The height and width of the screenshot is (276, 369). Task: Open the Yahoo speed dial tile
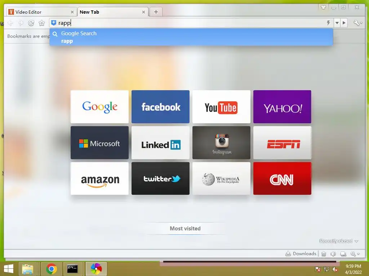(282, 107)
